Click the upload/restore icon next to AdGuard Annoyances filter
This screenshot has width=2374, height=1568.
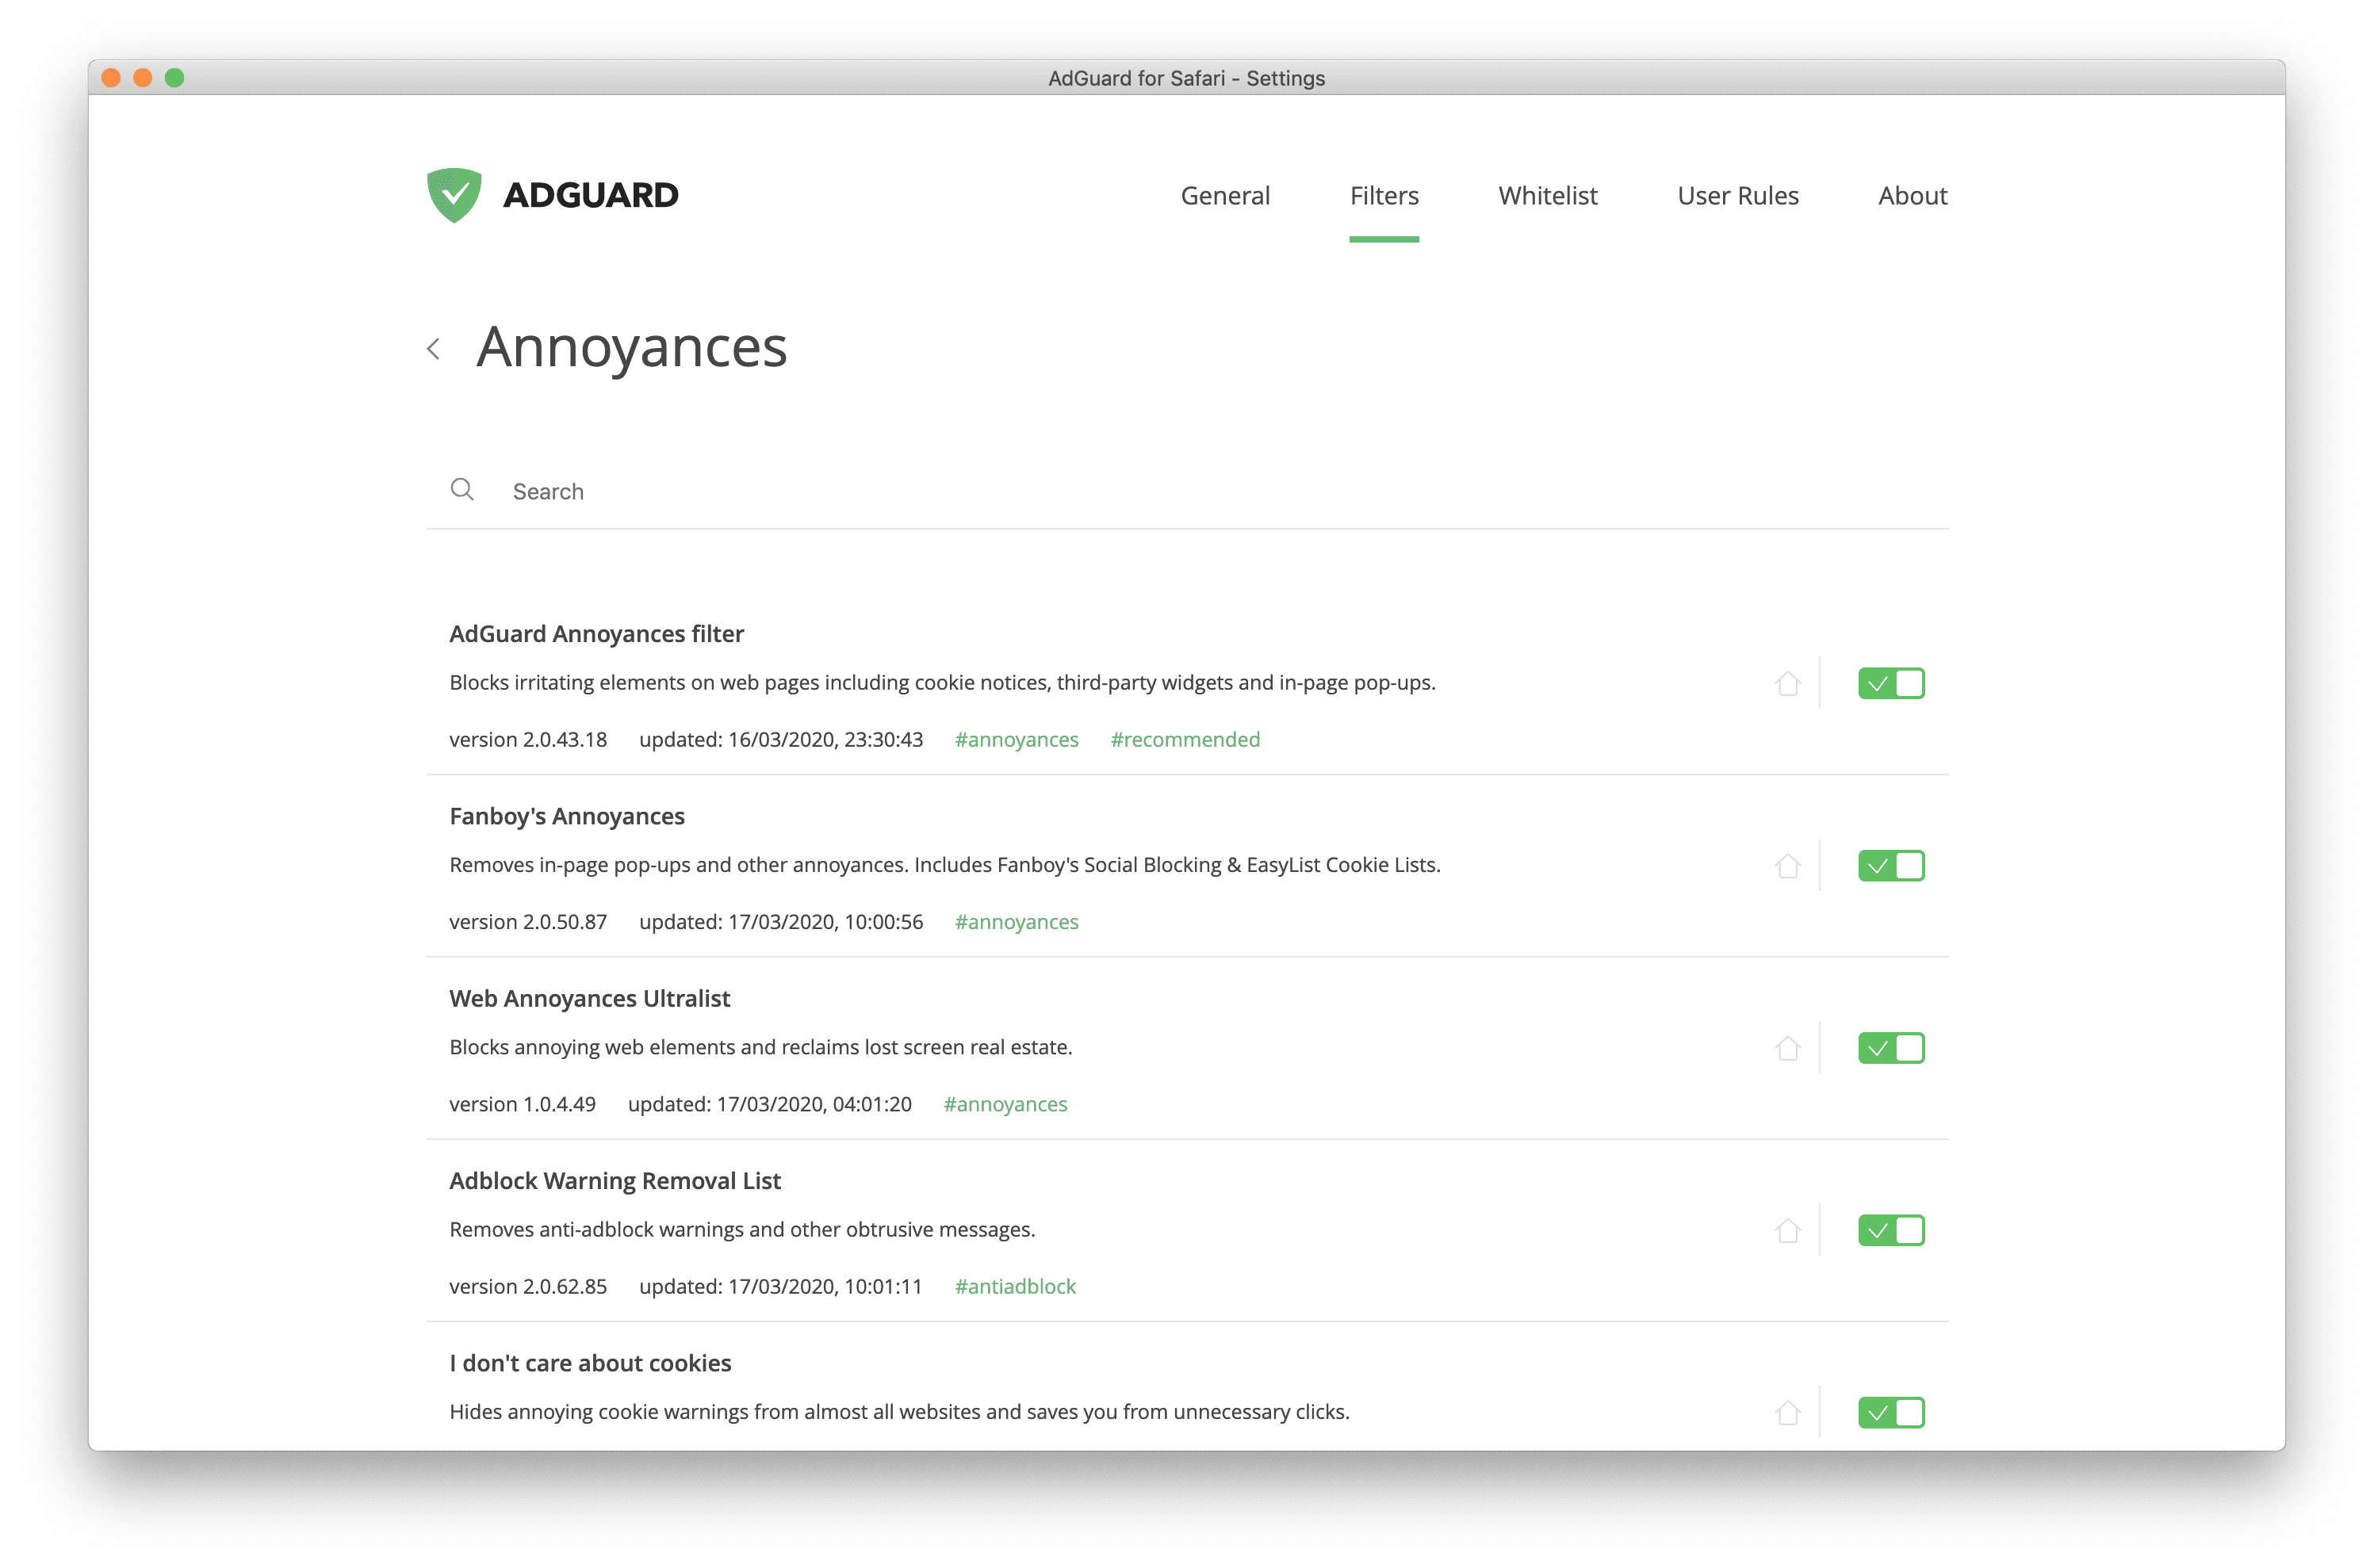(1786, 683)
